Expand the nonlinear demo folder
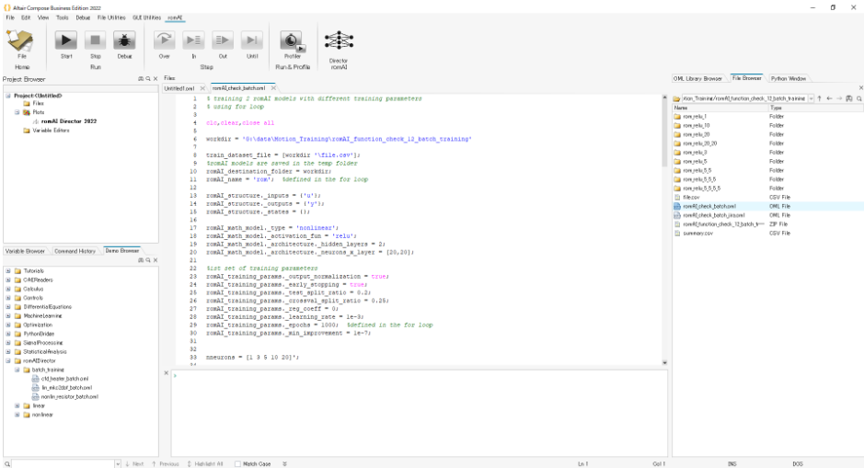 click(17, 415)
